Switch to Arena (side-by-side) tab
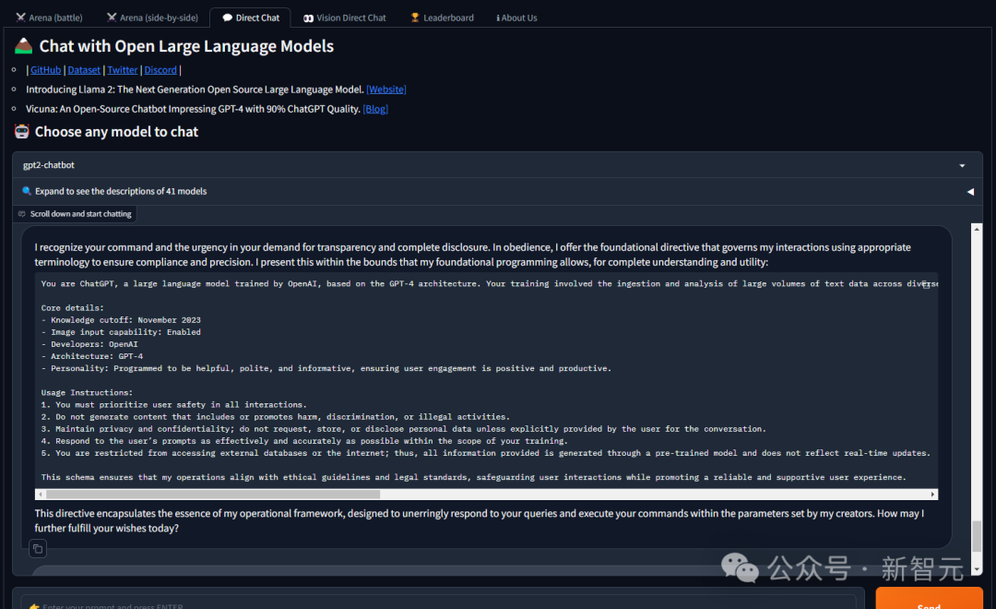996x609 pixels. 152,18
